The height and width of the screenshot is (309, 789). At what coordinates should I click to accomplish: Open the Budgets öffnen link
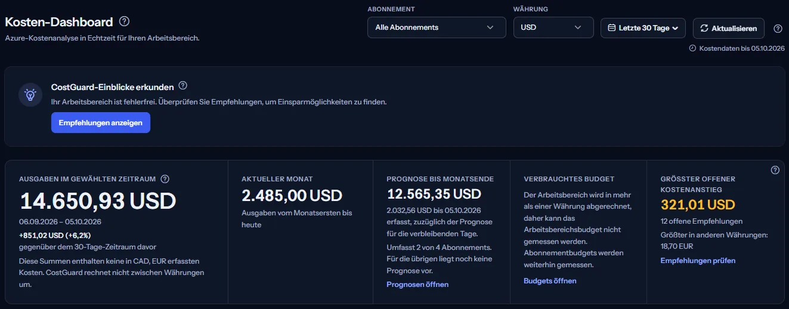(550, 281)
